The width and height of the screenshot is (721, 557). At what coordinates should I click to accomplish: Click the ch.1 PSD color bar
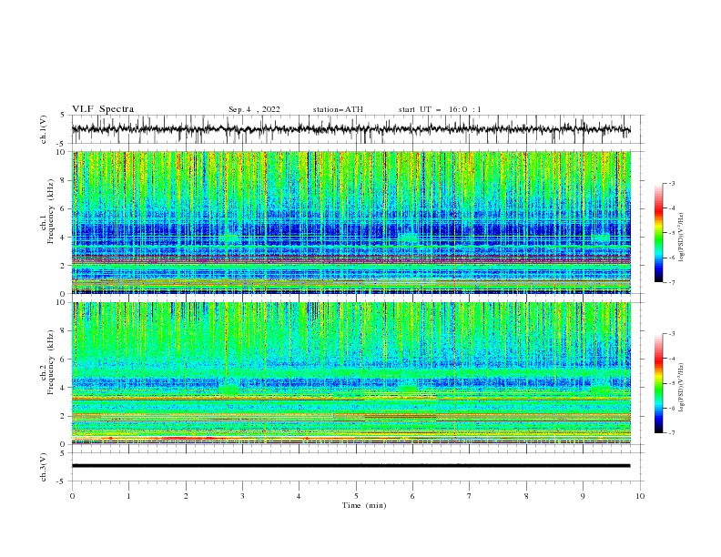click(x=658, y=233)
